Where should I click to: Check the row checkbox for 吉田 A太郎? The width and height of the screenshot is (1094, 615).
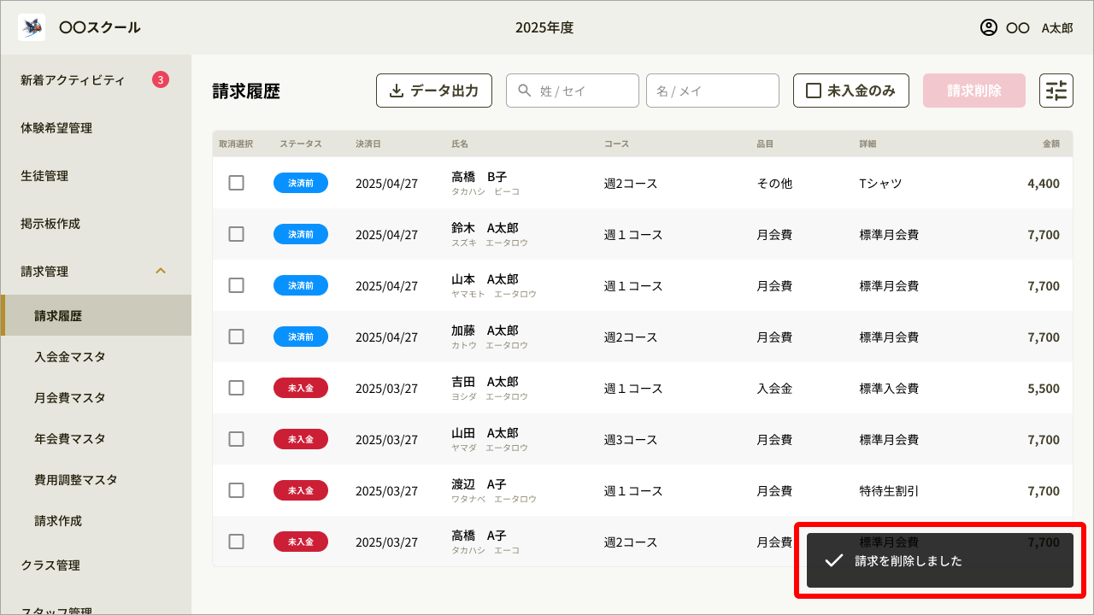(x=237, y=388)
